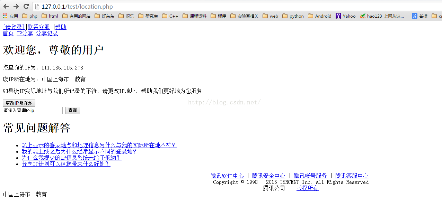Click the 更改IP所在地 button
Viewport: 442px width, 197px height.
(19, 103)
